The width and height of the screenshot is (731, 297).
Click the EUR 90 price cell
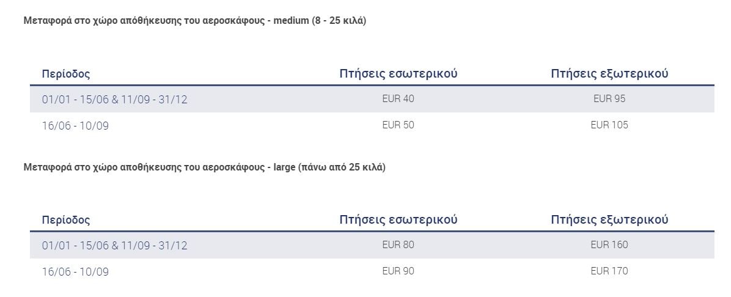[399, 271]
